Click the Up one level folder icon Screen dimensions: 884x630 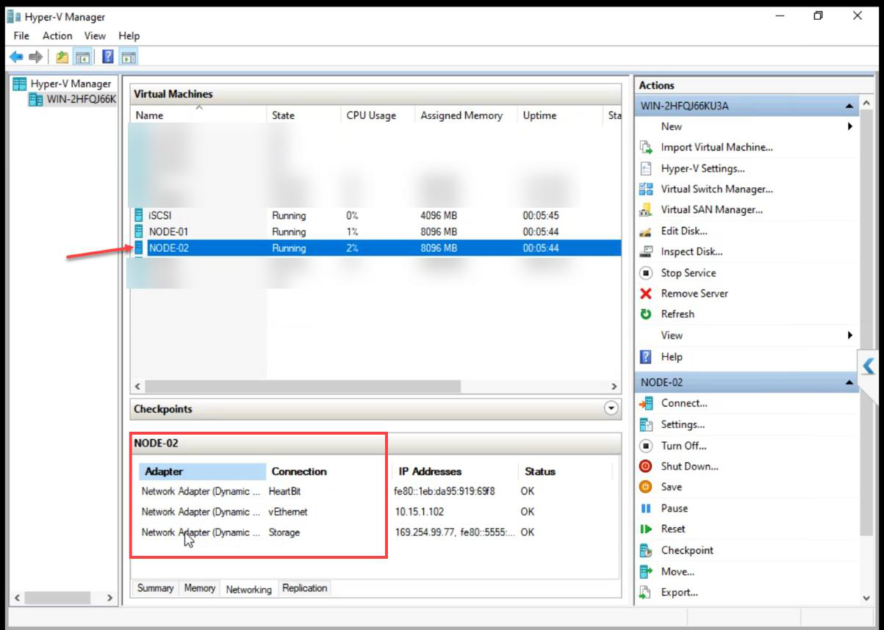click(x=62, y=57)
